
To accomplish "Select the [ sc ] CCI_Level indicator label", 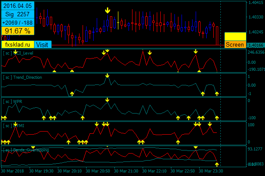I will pos(18,53).
